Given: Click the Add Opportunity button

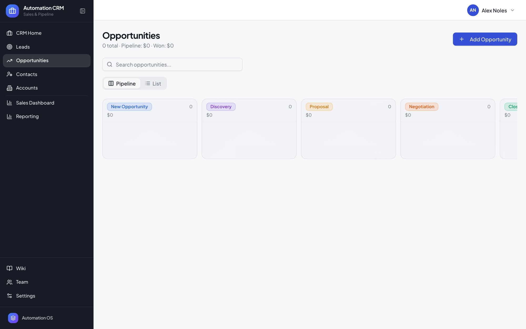Looking at the screenshot, I should click(485, 39).
